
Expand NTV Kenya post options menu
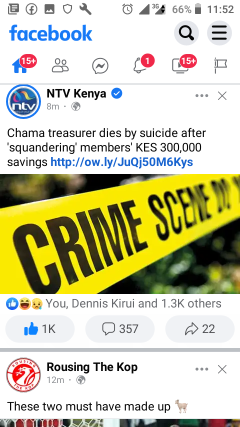click(x=202, y=95)
